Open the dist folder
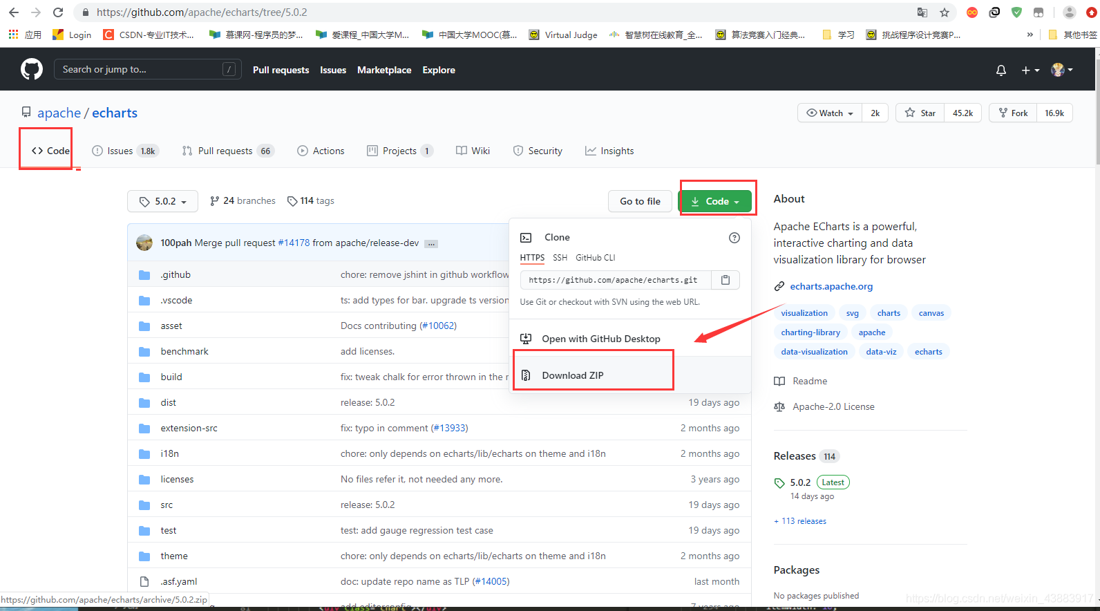This screenshot has height=611, width=1100. tap(168, 402)
